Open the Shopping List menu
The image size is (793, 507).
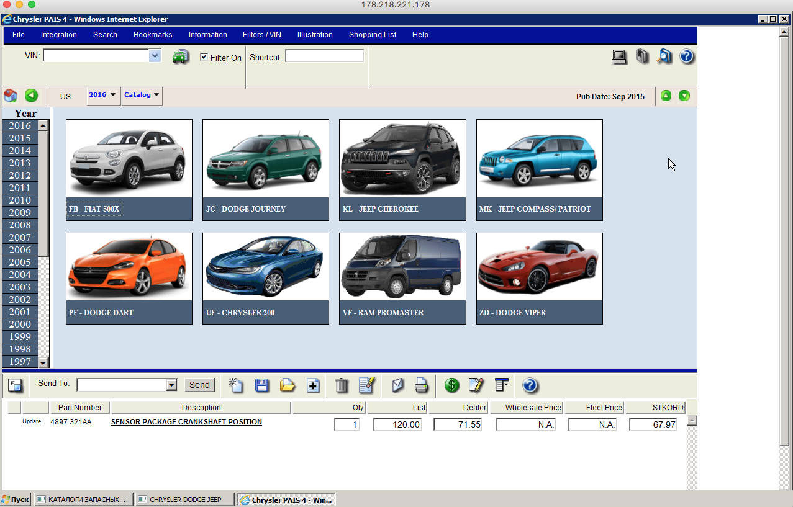(373, 35)
